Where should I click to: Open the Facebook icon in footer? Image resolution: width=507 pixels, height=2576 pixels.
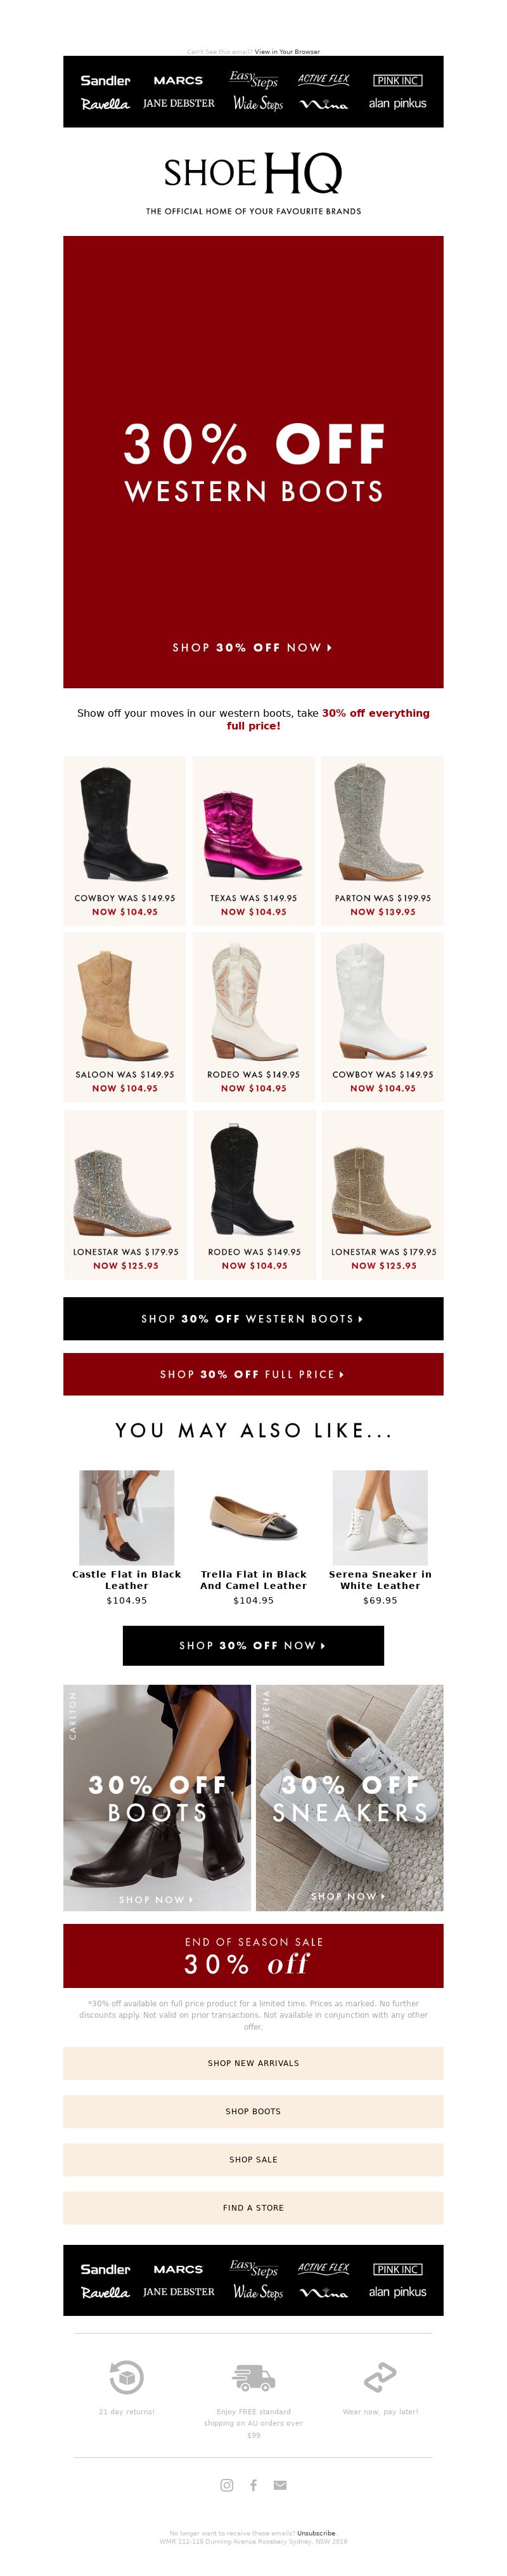253,2485
